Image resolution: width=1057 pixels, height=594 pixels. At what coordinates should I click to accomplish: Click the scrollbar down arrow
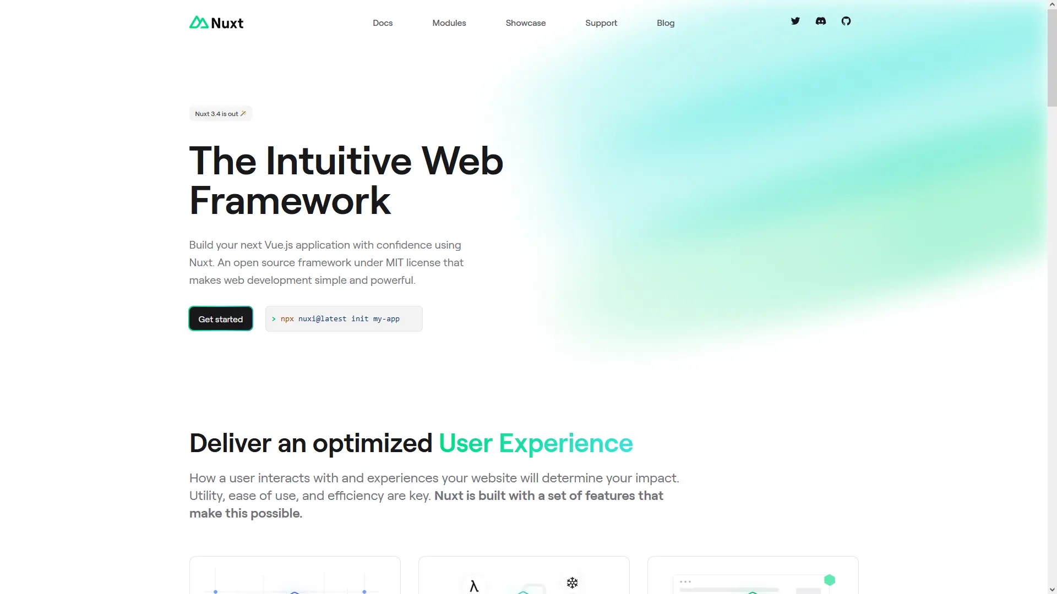click(x=1052, y=589)
